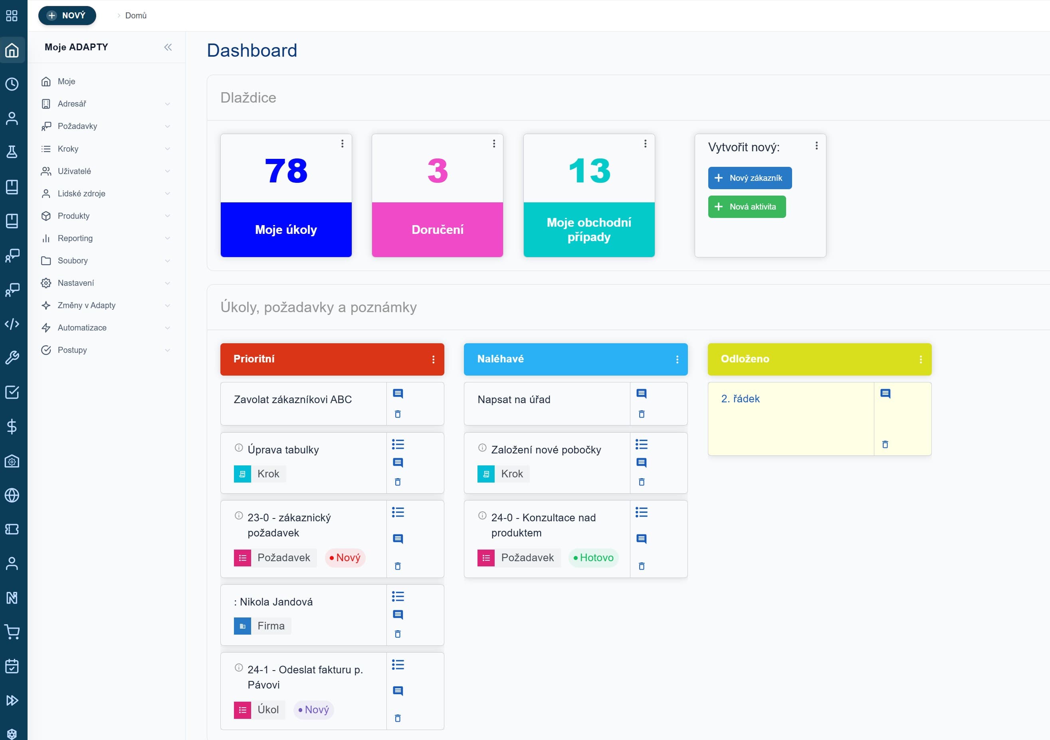Open the three-dot menu on Vytvořit nový tile
The image size is (1050, 740).
816,146
